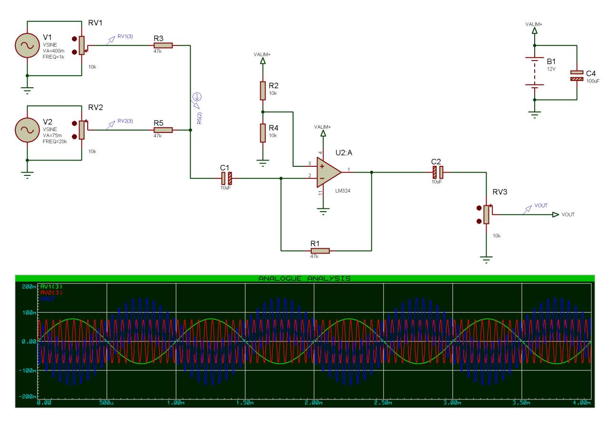
Task: Select decoupling capacitor C4 symbol
Action: point(577,76)
